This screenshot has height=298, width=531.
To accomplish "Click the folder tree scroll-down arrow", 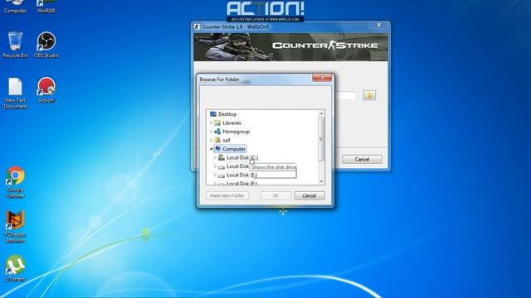I will coord(321,181).
